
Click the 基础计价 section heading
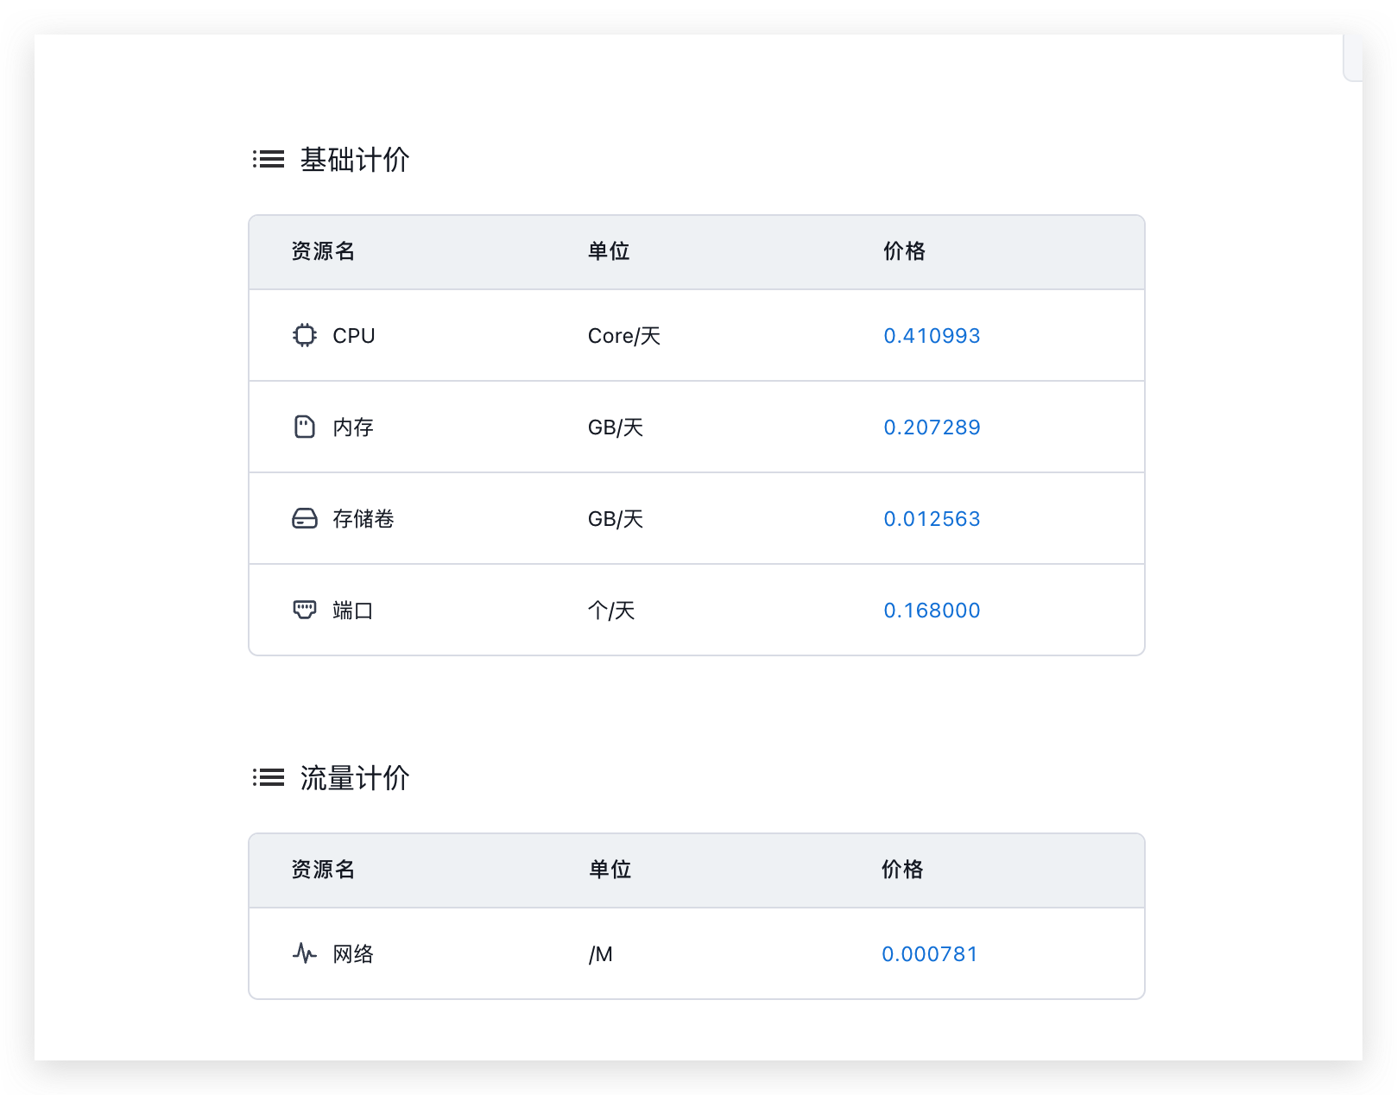[354, 160]
